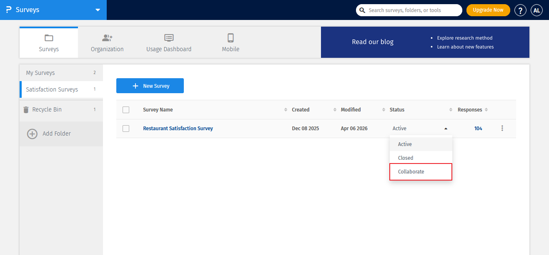Image resolution: width=549 pixels, height=255 pixels.
Task: Click the Surveys tab folder icon
Action: point(49,38)
